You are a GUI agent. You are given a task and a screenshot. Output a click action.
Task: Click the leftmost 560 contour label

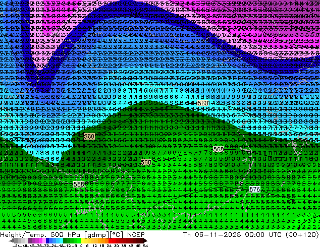coord(89,136)
